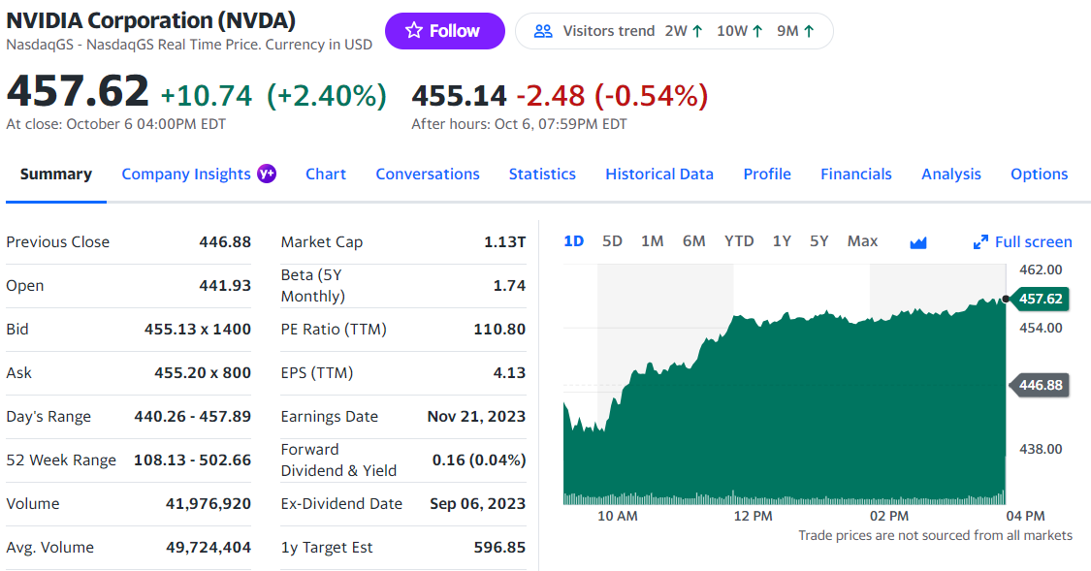The image size is (1091, 571).
Task: Click the 446.88 previous close chart marker
Action: pos(1041,385)
